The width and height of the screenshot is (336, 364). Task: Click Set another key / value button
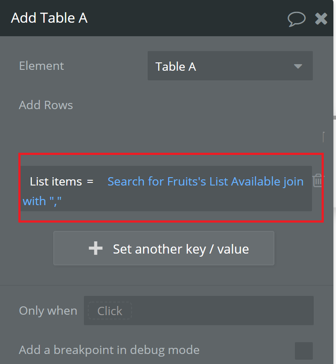[164, 248]
